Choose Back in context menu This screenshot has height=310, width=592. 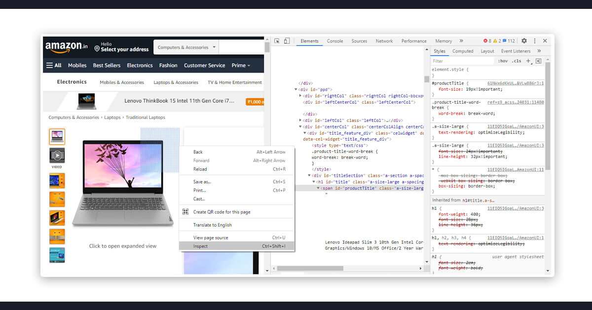tap(237, 152)
